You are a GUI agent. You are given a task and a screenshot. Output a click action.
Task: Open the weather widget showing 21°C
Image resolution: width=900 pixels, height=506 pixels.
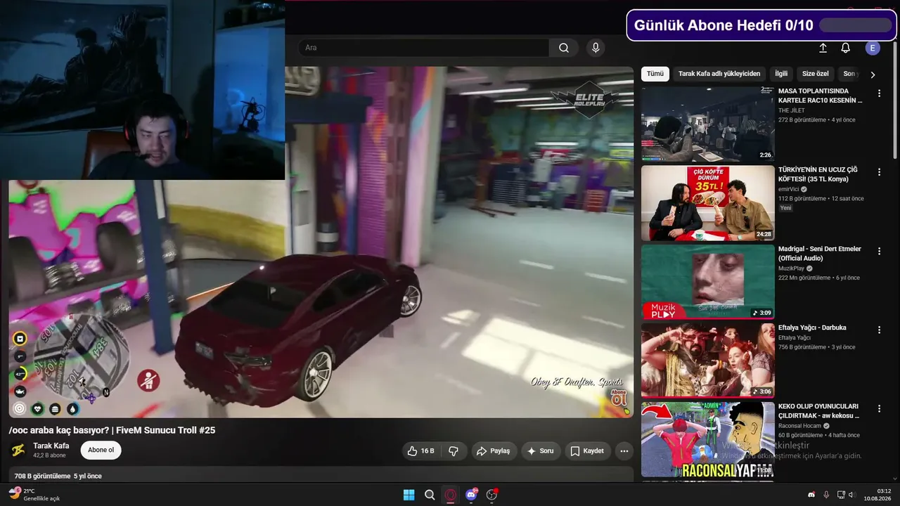[x=34, y=495]
